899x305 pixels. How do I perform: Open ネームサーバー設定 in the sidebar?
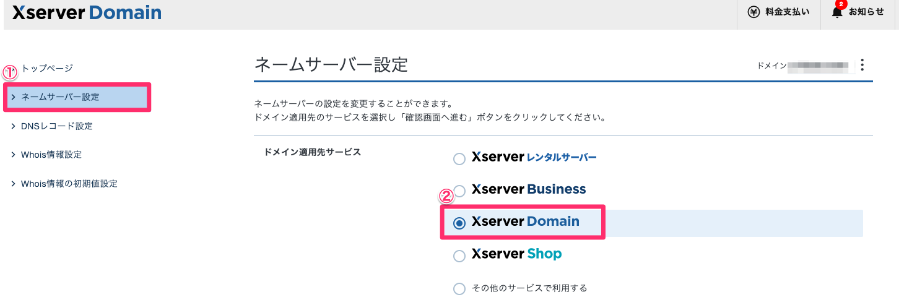pos(60,97)
